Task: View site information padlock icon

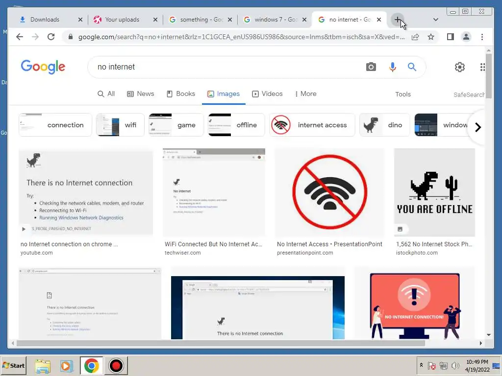Action: click(71, 37)
